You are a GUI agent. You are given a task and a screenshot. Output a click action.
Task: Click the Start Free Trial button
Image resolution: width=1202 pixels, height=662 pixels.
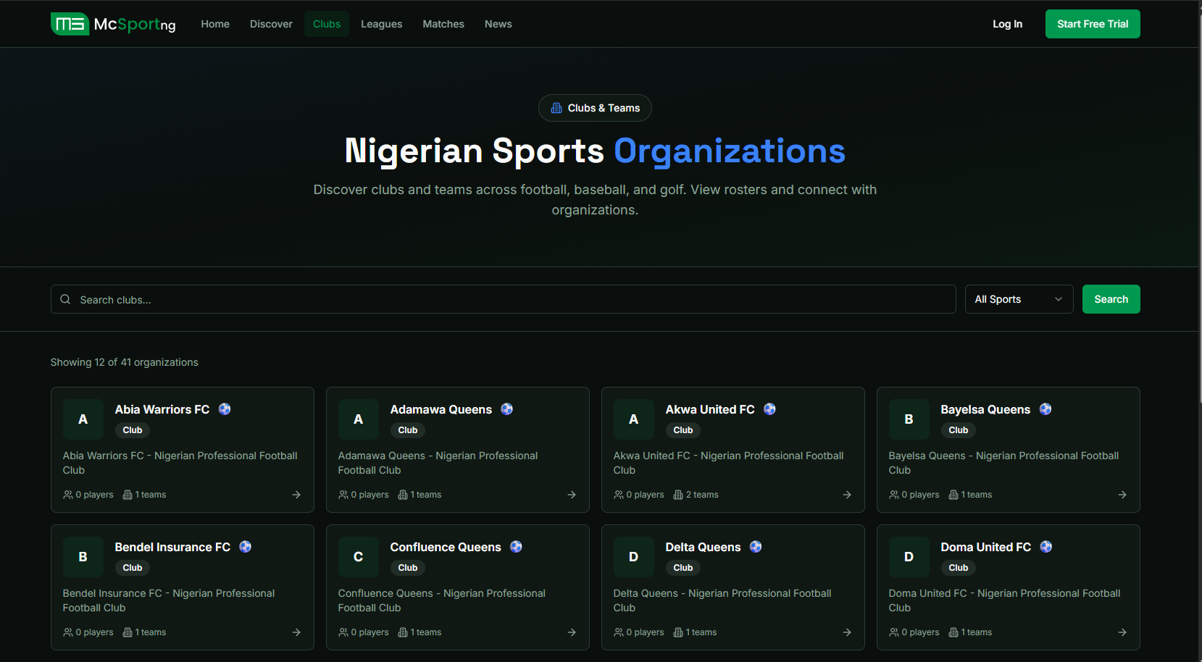pos(1092,24)
